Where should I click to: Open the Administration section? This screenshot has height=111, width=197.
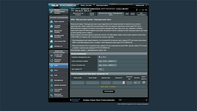coord(59,85)
